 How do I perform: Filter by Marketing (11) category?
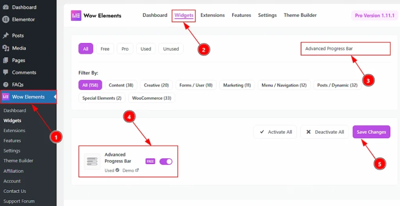coord(237,85)
